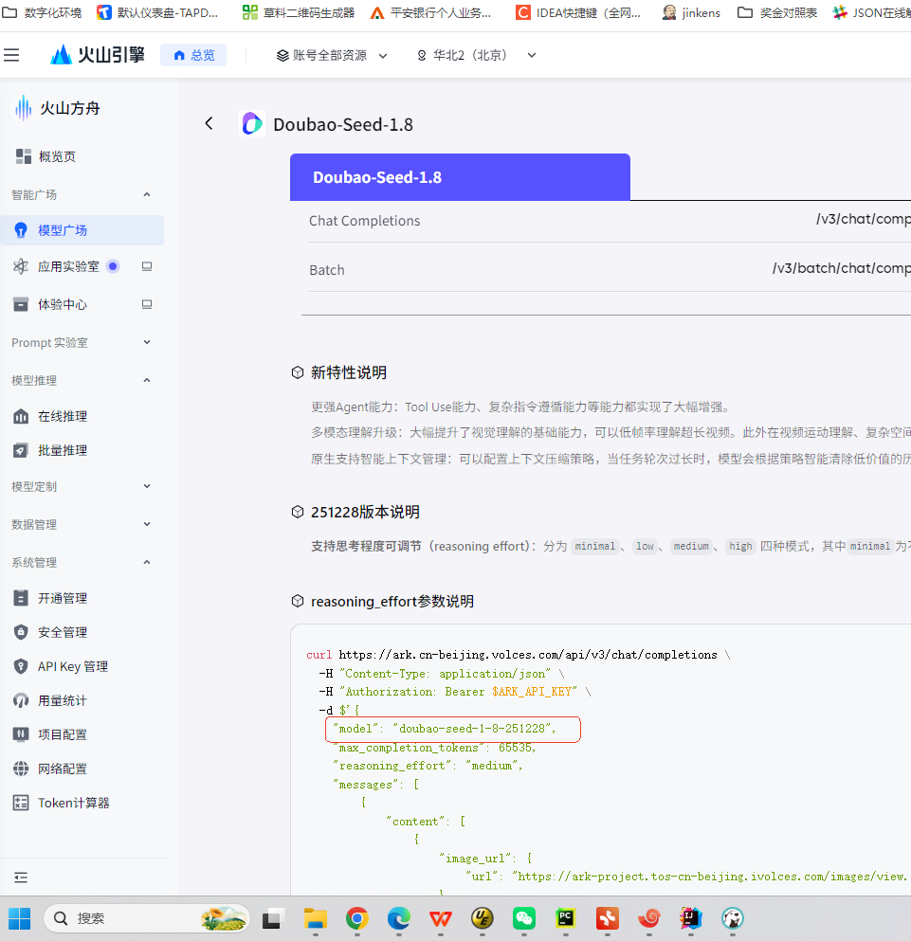Click the 火山方舟 product title
911x941 pixels.
[x=57, y=109]
